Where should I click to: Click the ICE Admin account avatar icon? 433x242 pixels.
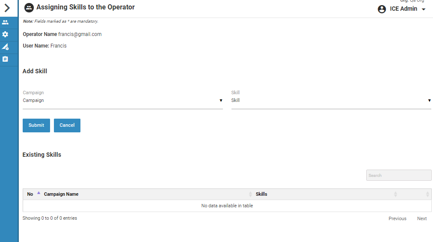point(382,9)
